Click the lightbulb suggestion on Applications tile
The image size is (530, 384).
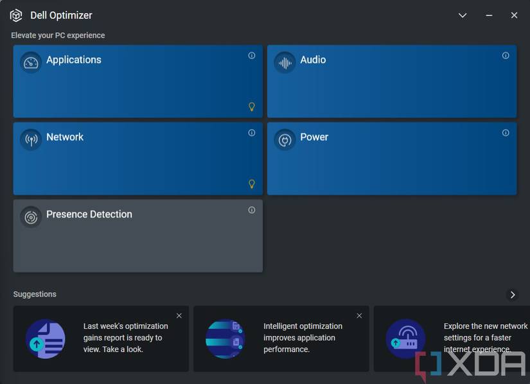pos(251,107)
